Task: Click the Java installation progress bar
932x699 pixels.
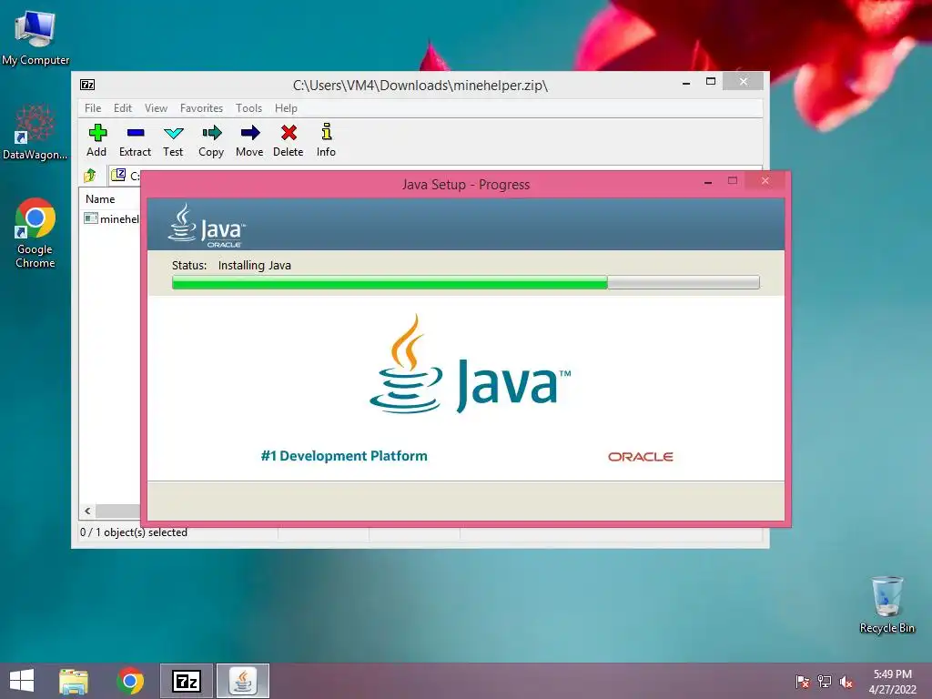Action: click(465, 282)
